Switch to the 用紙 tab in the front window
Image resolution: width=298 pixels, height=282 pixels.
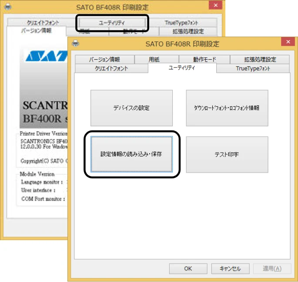coord(157,59)
